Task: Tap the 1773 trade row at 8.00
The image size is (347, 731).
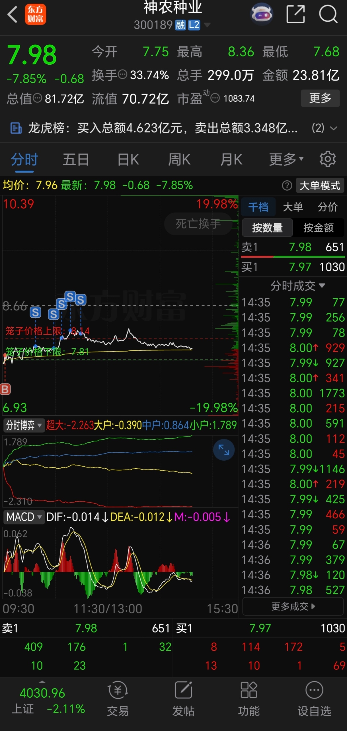Action: [x=293, y=393]
